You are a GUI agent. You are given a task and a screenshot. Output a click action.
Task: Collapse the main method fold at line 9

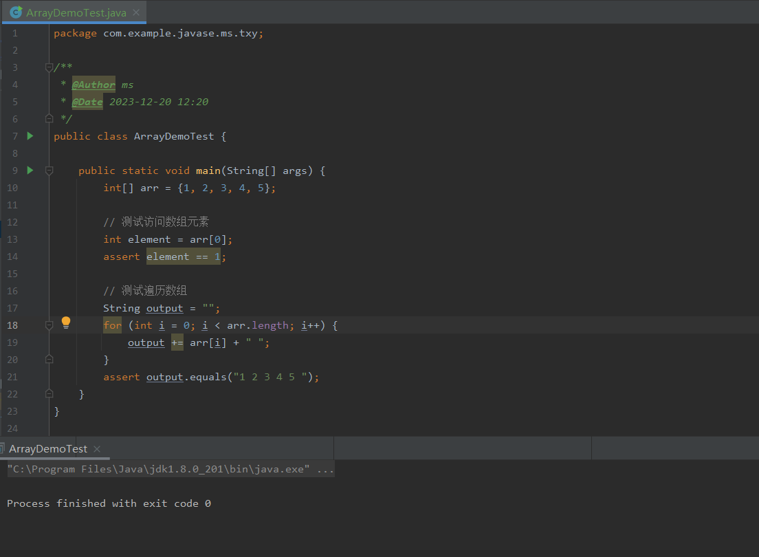(x=49, y=171)
